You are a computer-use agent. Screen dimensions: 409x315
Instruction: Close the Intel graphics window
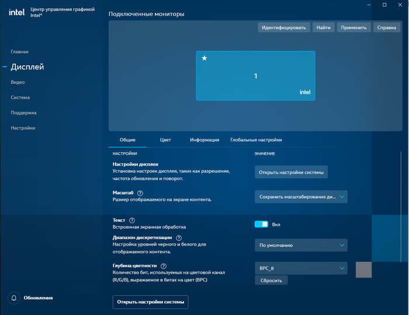(x=400, y=5)
